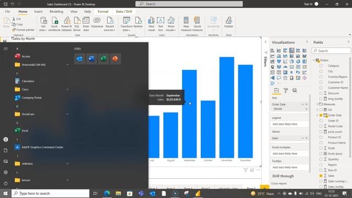Uncheck the Sales field
352x198 pixels.
pos(321,176)
